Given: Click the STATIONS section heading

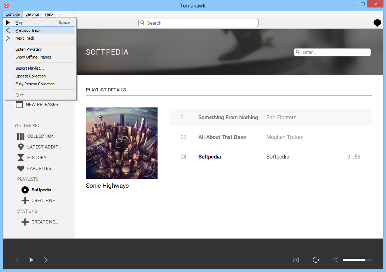Looking at the screenshot, I should pos(27,211).
